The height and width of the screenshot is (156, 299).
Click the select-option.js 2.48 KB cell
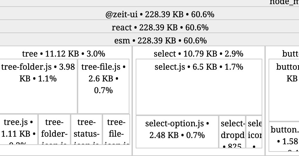(x=177, y=132)
